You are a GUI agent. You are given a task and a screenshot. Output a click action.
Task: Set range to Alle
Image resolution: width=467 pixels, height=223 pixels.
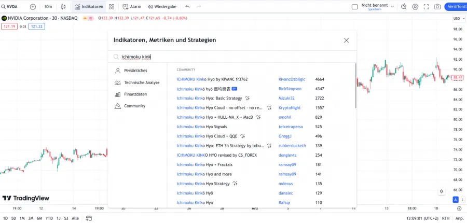[75, 218]
